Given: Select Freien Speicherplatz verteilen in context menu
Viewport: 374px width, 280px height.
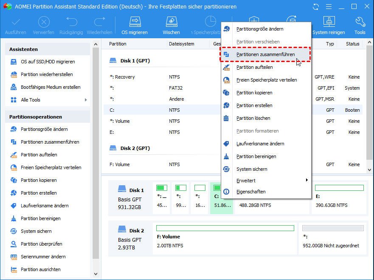Looking at the screenshot, I should point(266,80).
